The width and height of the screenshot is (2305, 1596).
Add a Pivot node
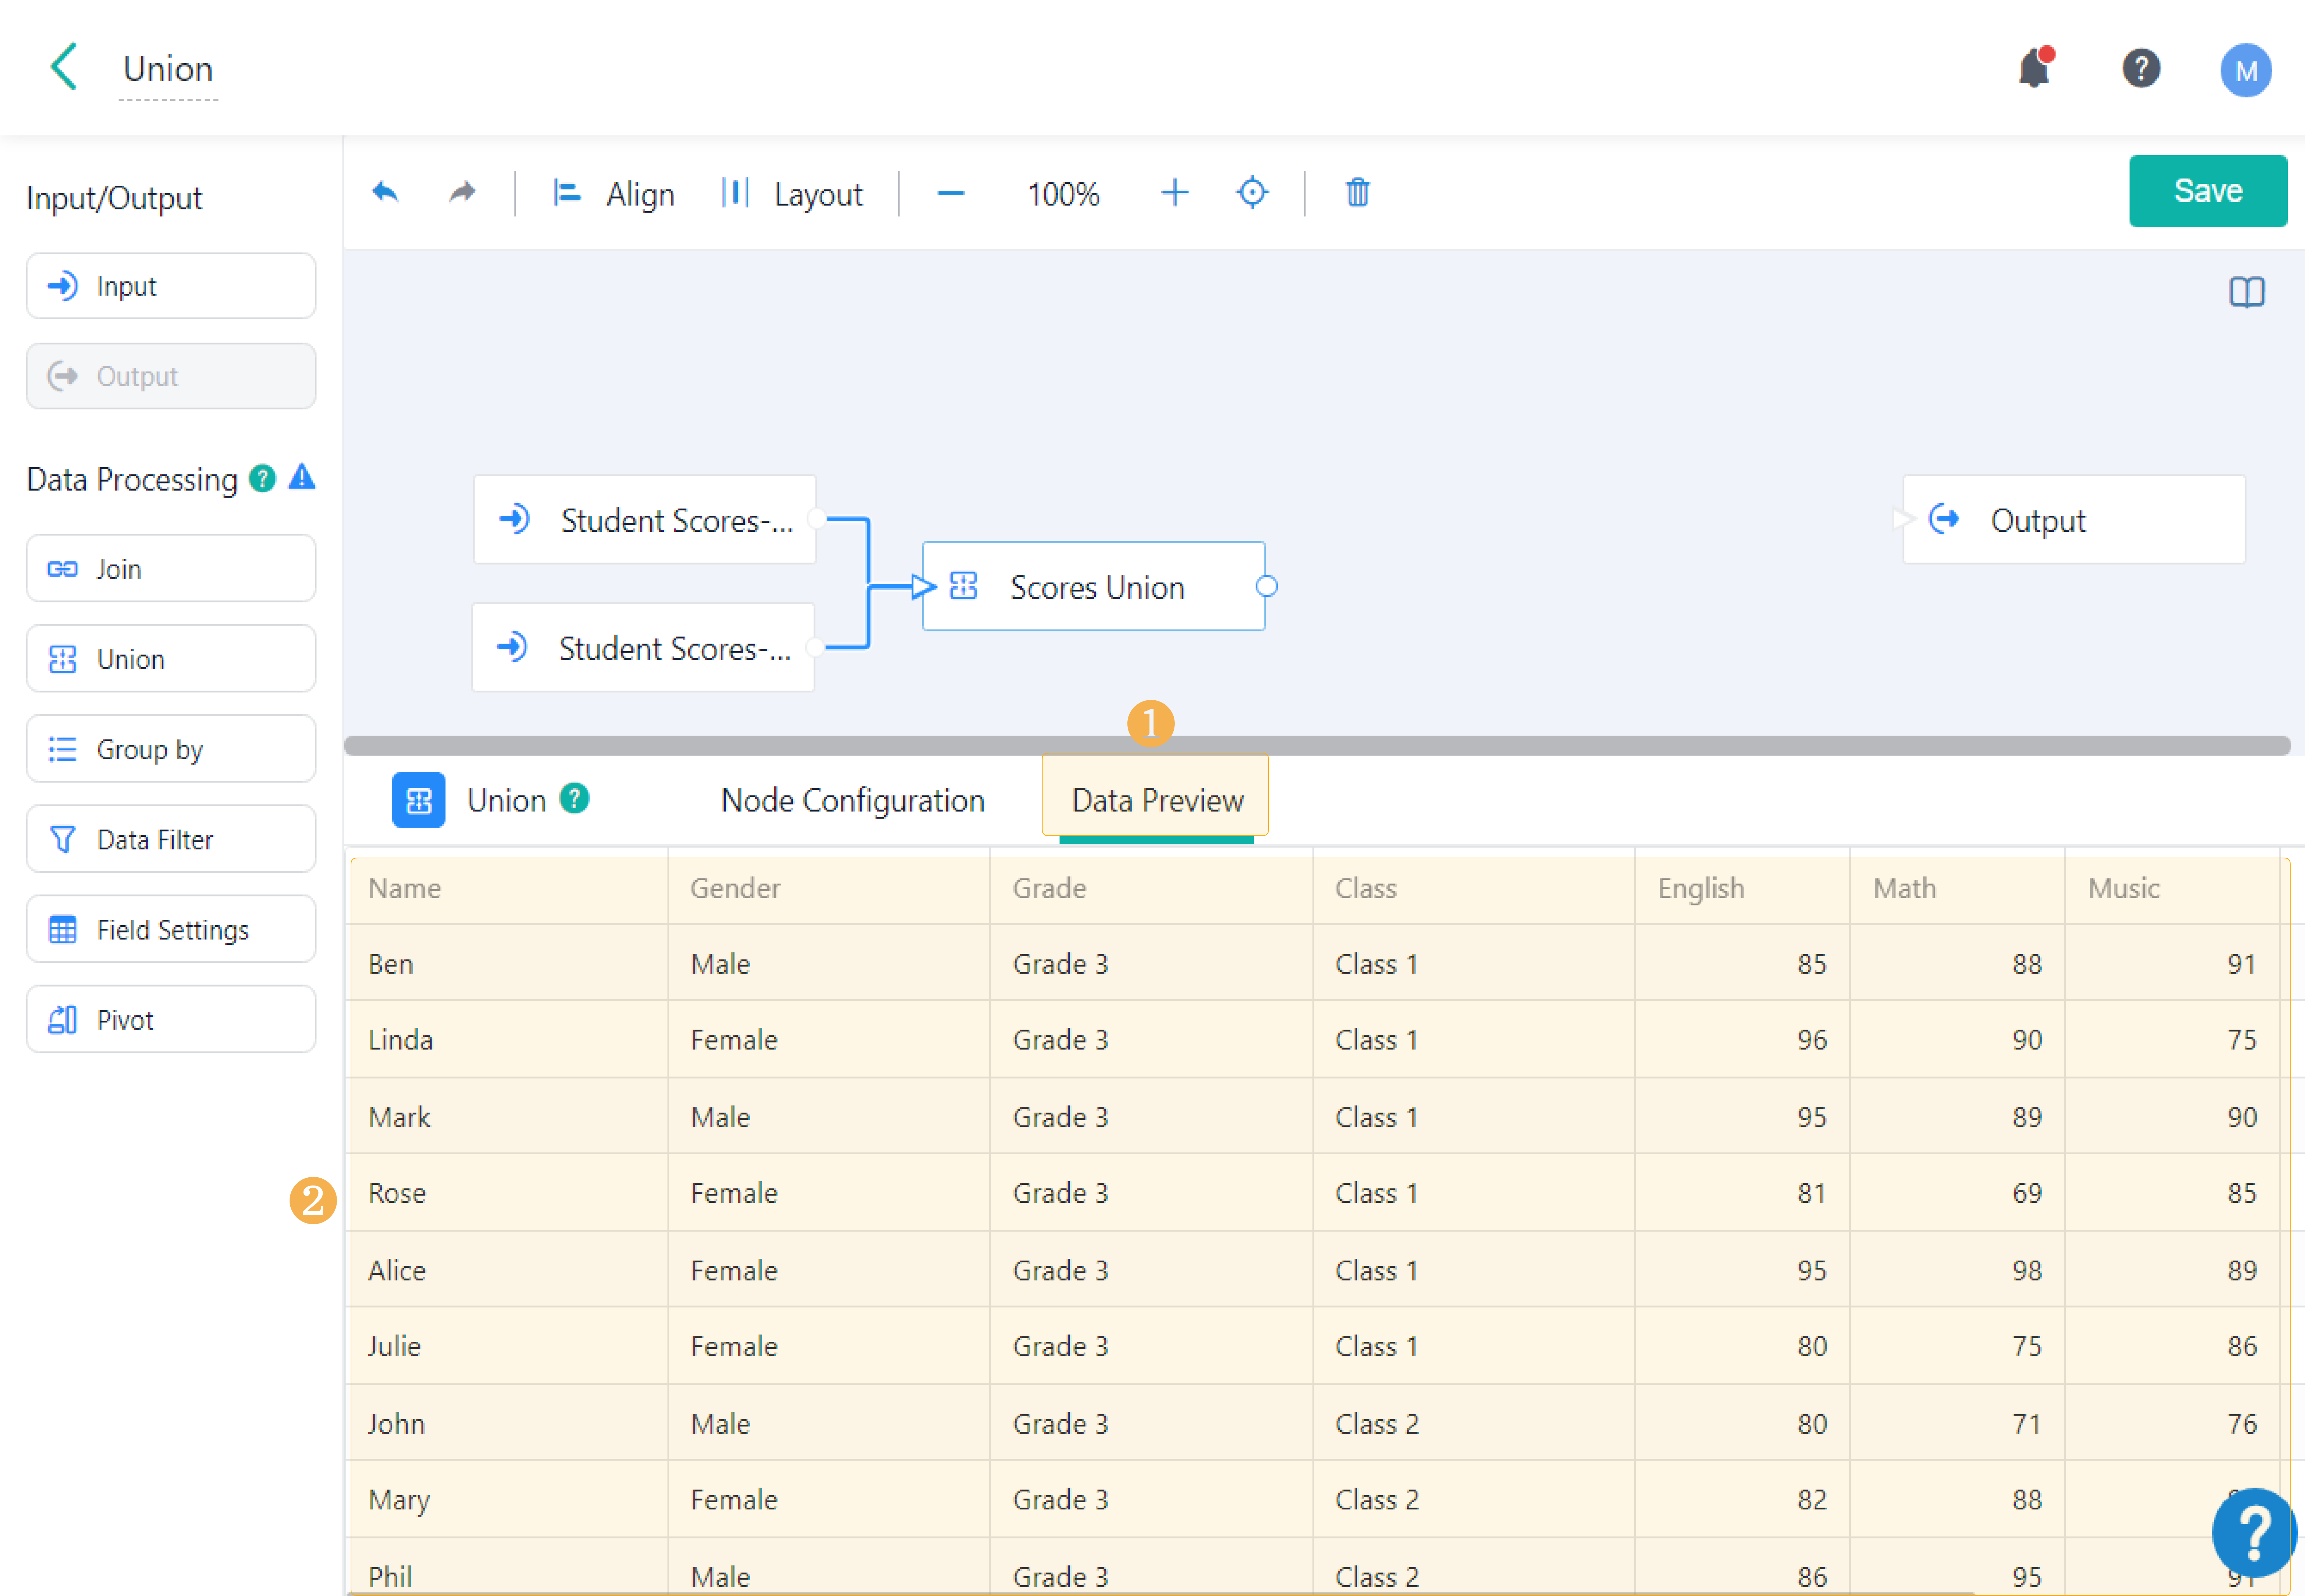click(171, 1019)
